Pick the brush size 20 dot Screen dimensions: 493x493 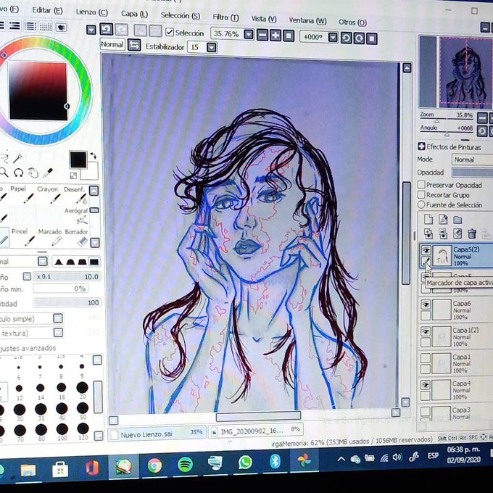point(82,388)
